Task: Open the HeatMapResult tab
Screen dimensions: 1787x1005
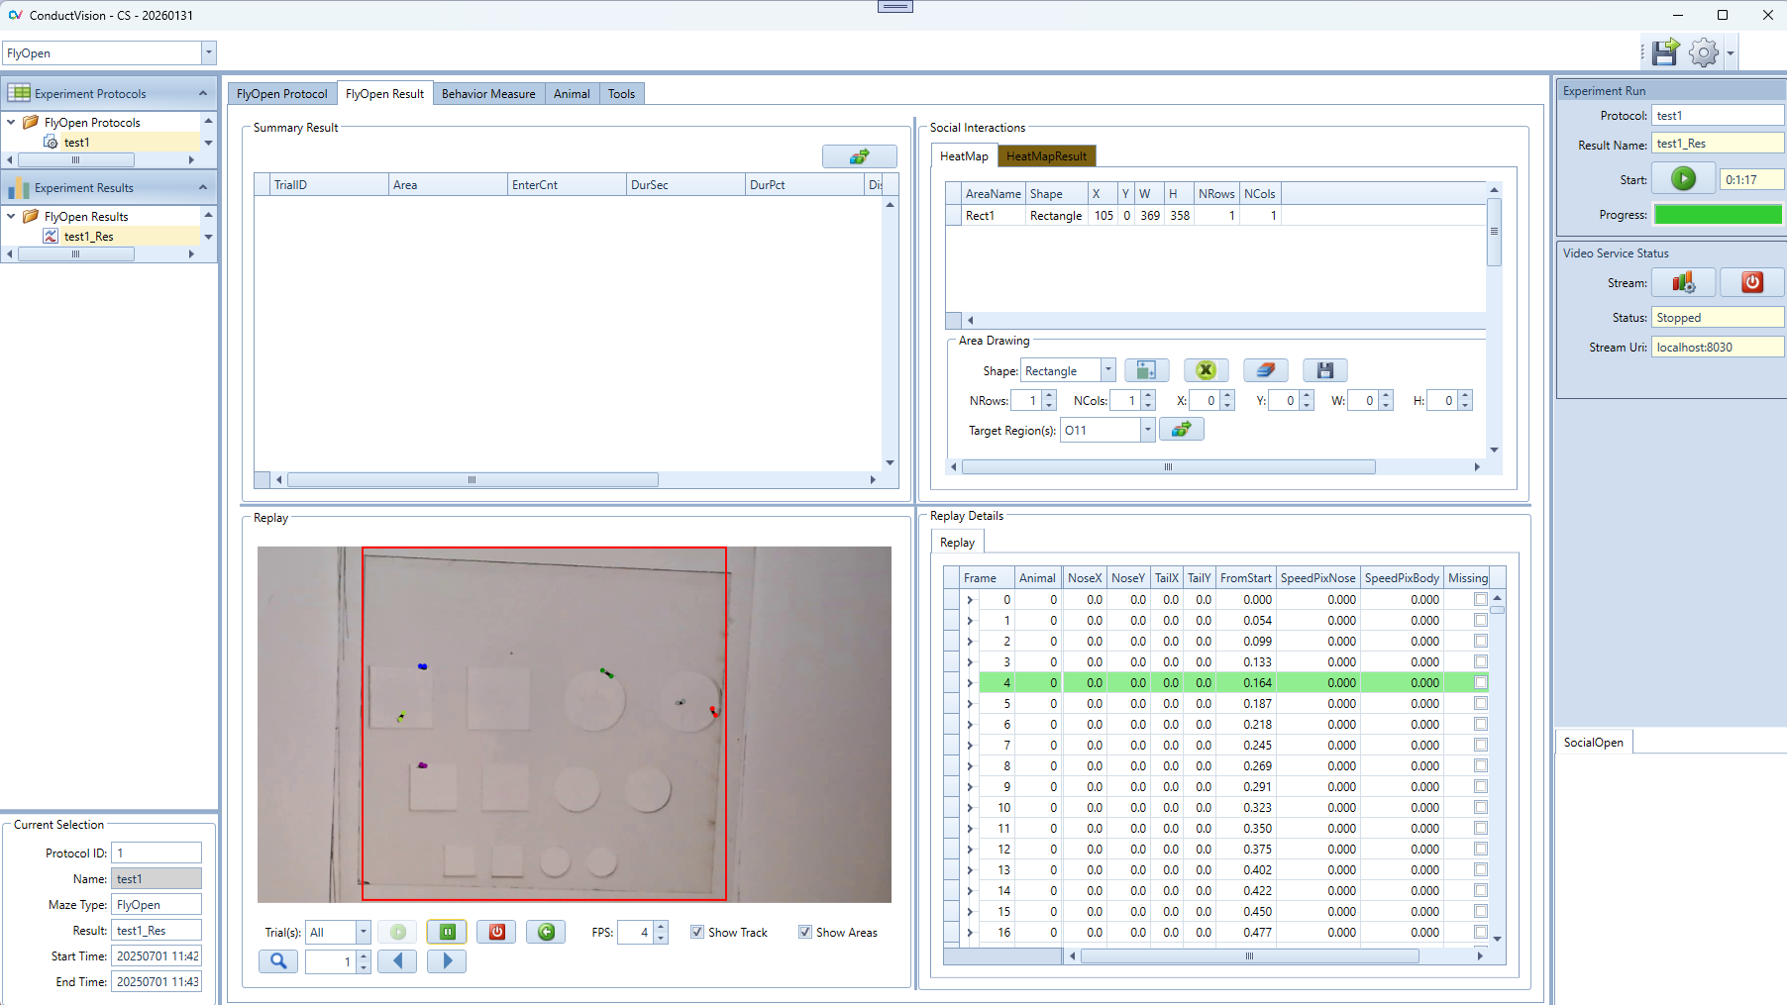Action: 1046,156
